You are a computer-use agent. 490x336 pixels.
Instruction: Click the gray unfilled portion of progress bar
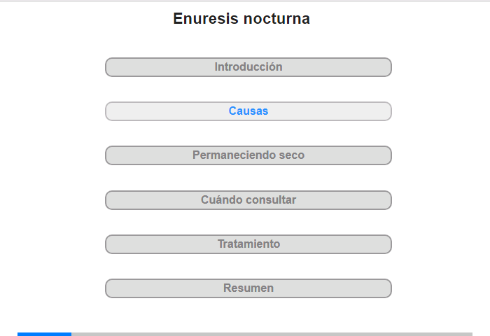[x=272, y=334]
